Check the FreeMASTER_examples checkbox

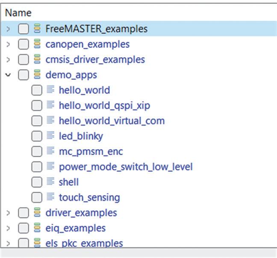(x=24, y=29)
